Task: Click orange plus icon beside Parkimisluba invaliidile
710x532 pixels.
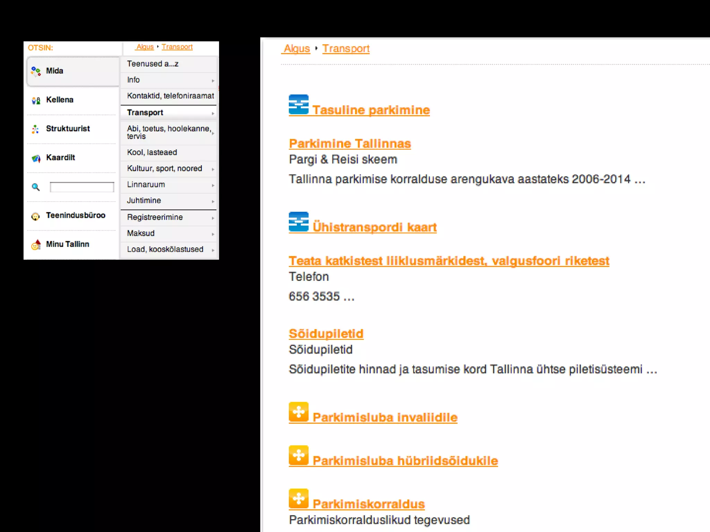Action: 298,412
